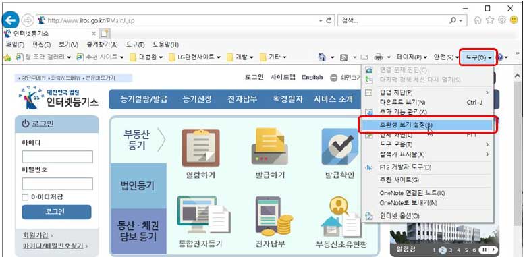Expand the 추천 사이트 favorites dropdown
The image size is (525, 257).
[x=121, y=57]
